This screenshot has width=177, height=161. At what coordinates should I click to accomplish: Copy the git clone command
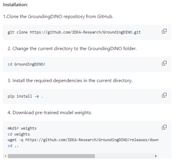coord(164,31)
